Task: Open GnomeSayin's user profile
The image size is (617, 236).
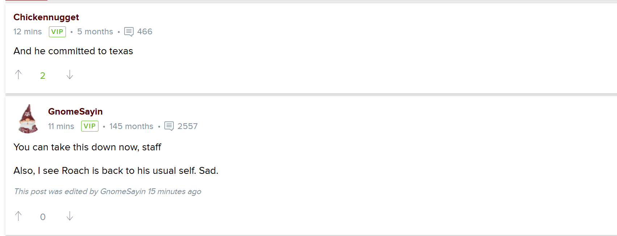Action: [75, 111]
